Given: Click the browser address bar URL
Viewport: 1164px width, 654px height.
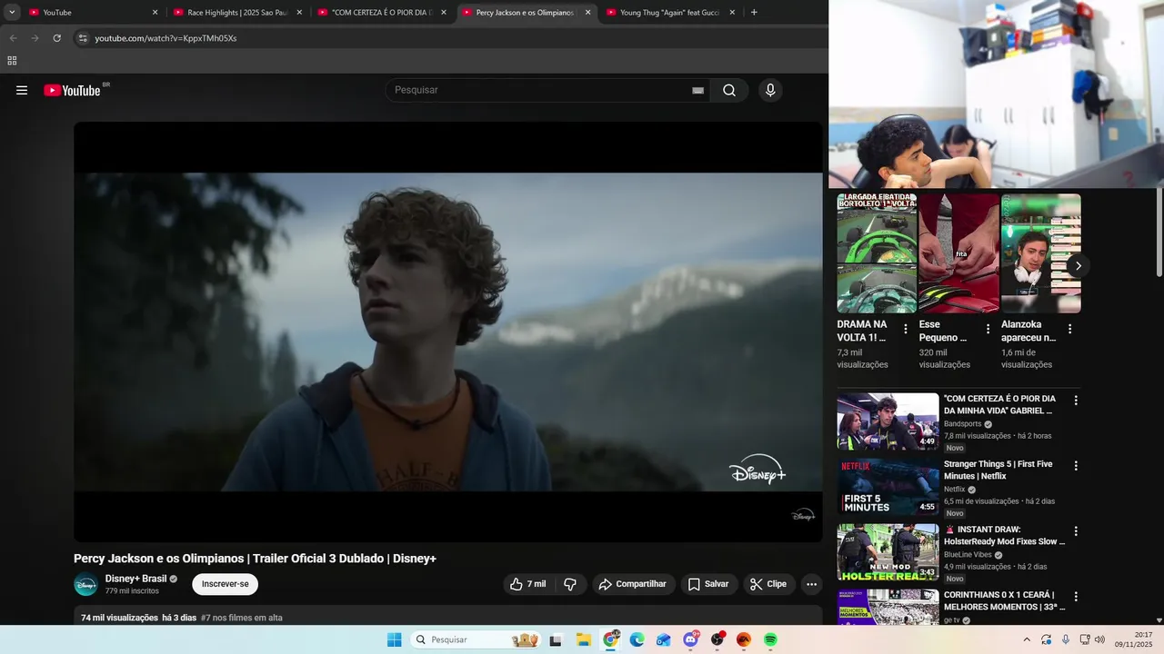Looking at the screenshot, I should click(x=166, y=38).
